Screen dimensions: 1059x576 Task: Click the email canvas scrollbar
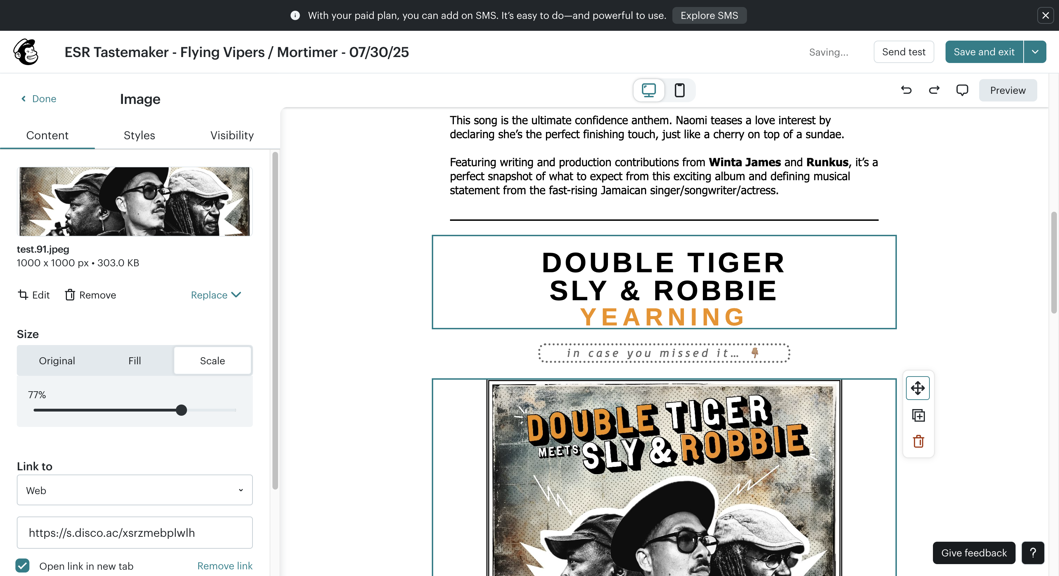(1054, 263)
